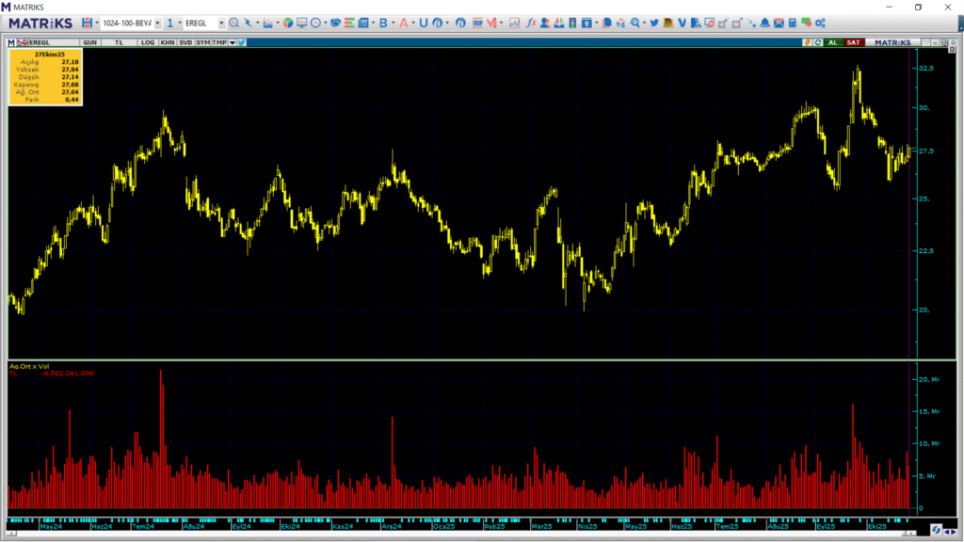Screen dimensions: 964x542
Task: Open the chat bubbles icon
Action: [x=806, y=23]
